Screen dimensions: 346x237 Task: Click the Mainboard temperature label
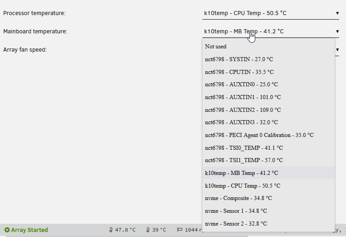click(35, 32)
